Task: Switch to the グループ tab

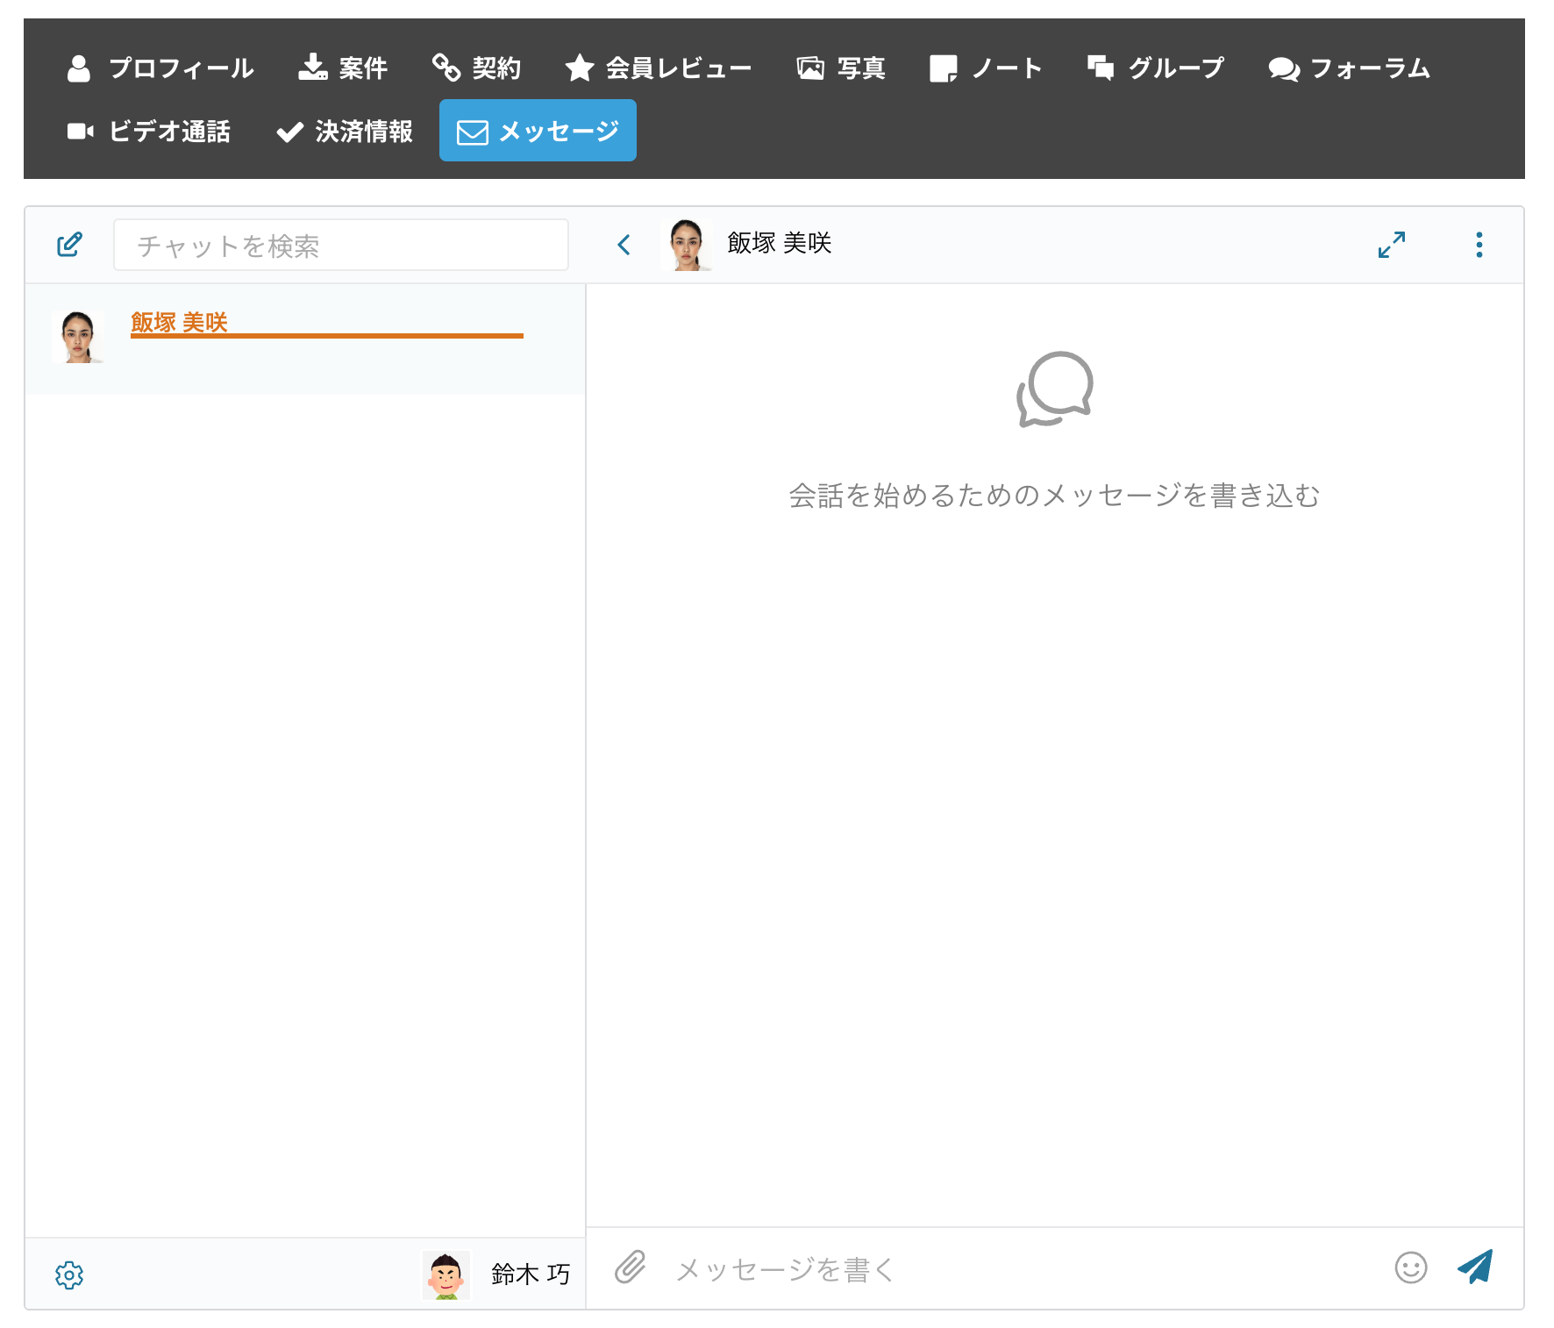Action: (x=1155, y=68)
